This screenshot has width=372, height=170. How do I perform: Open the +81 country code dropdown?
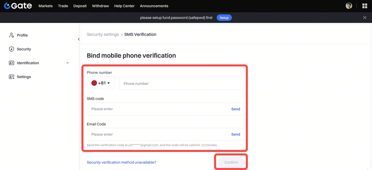(x=101, y=83)
